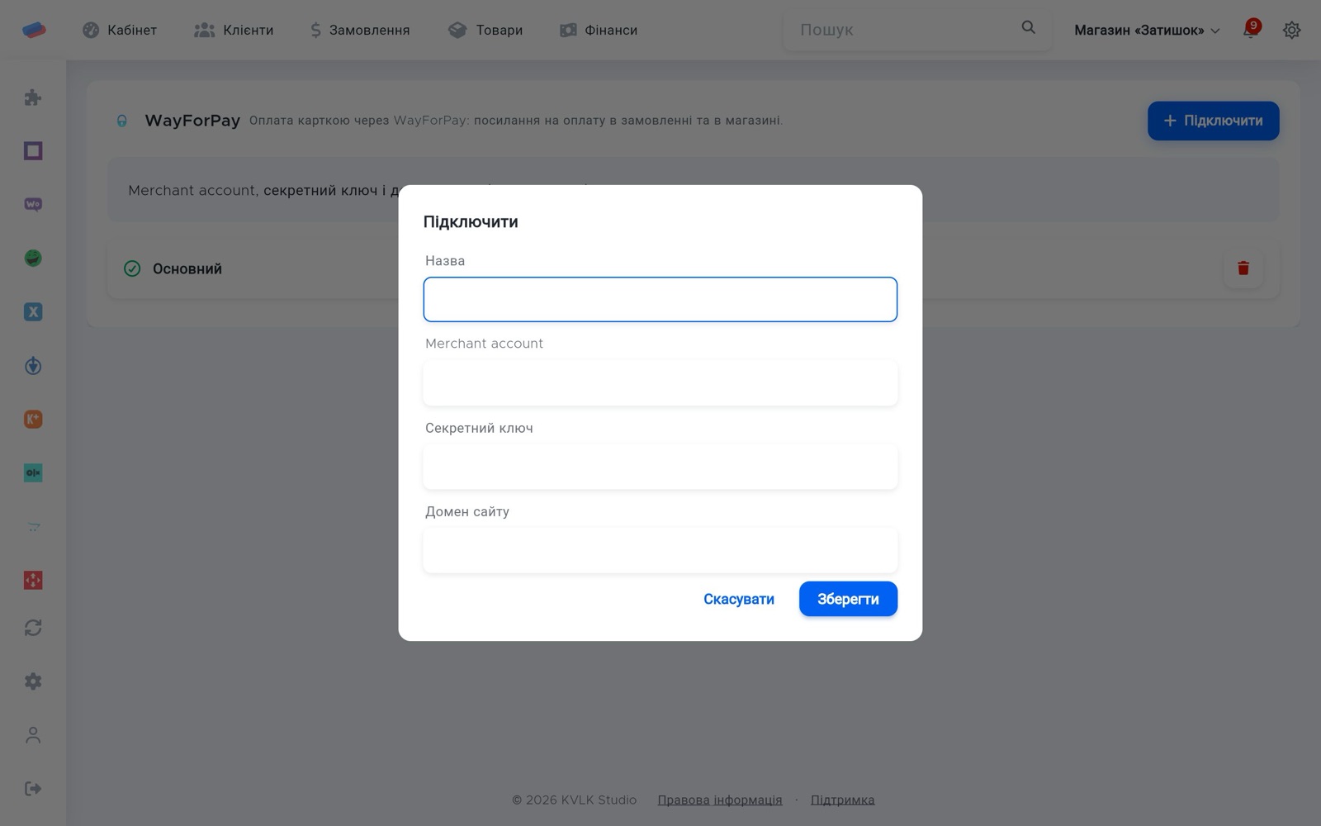Open the user profile icon in sidebar

click(33, 735)
